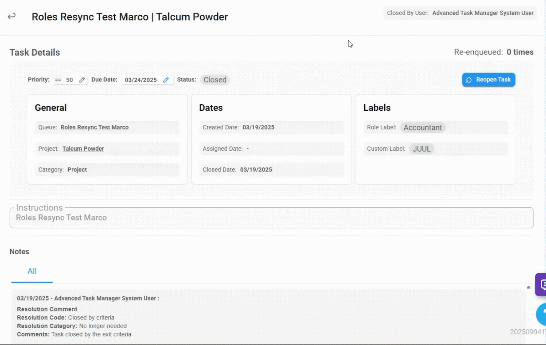Follow the Talcum Powder project link
This screenshot has height=345, width=546.
[83, 149]
